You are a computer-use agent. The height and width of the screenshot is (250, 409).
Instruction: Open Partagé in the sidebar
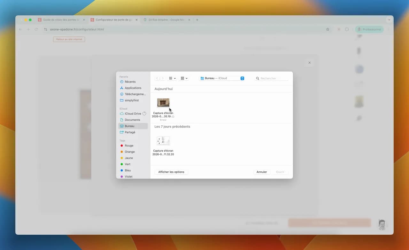click(133, 132)
